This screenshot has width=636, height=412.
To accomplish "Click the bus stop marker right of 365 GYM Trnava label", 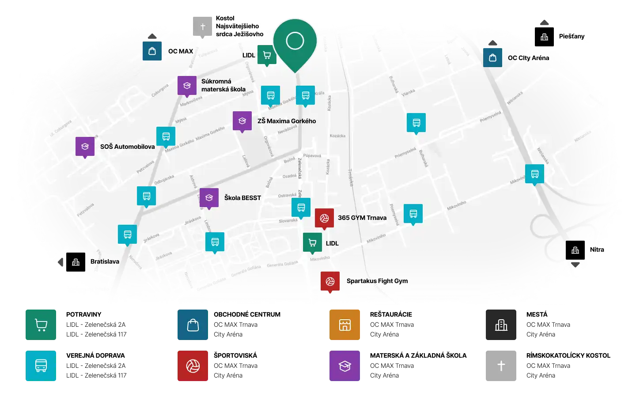I will 413,214.
